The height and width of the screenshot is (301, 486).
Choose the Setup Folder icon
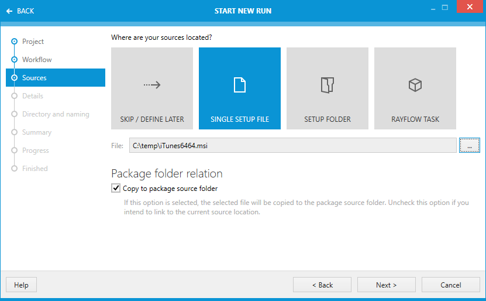click(328, 85)
